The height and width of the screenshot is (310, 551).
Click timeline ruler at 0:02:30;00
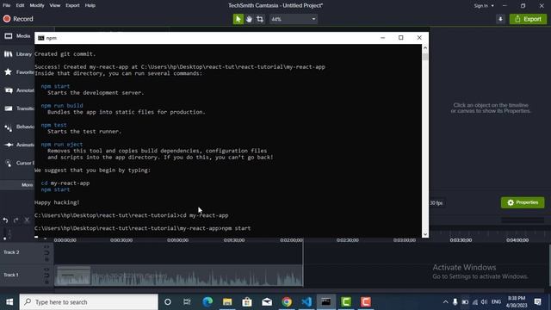tap(348, 240)
